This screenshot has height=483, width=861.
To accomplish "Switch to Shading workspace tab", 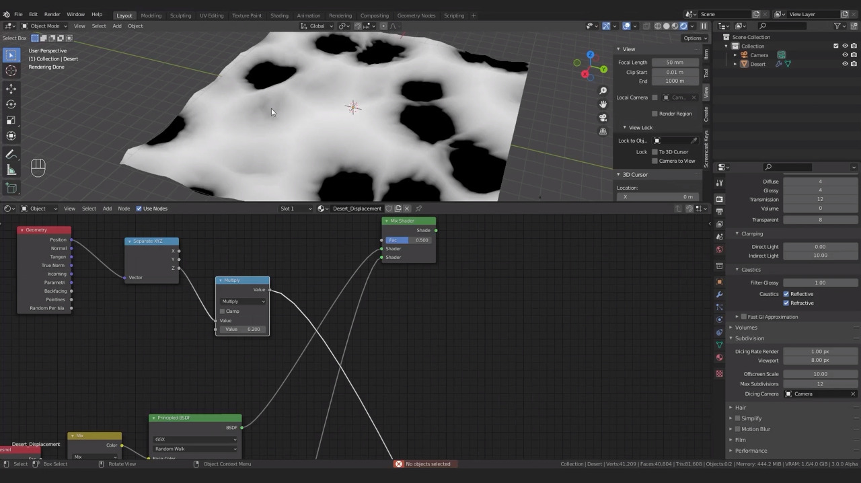I will pos(279,15).
